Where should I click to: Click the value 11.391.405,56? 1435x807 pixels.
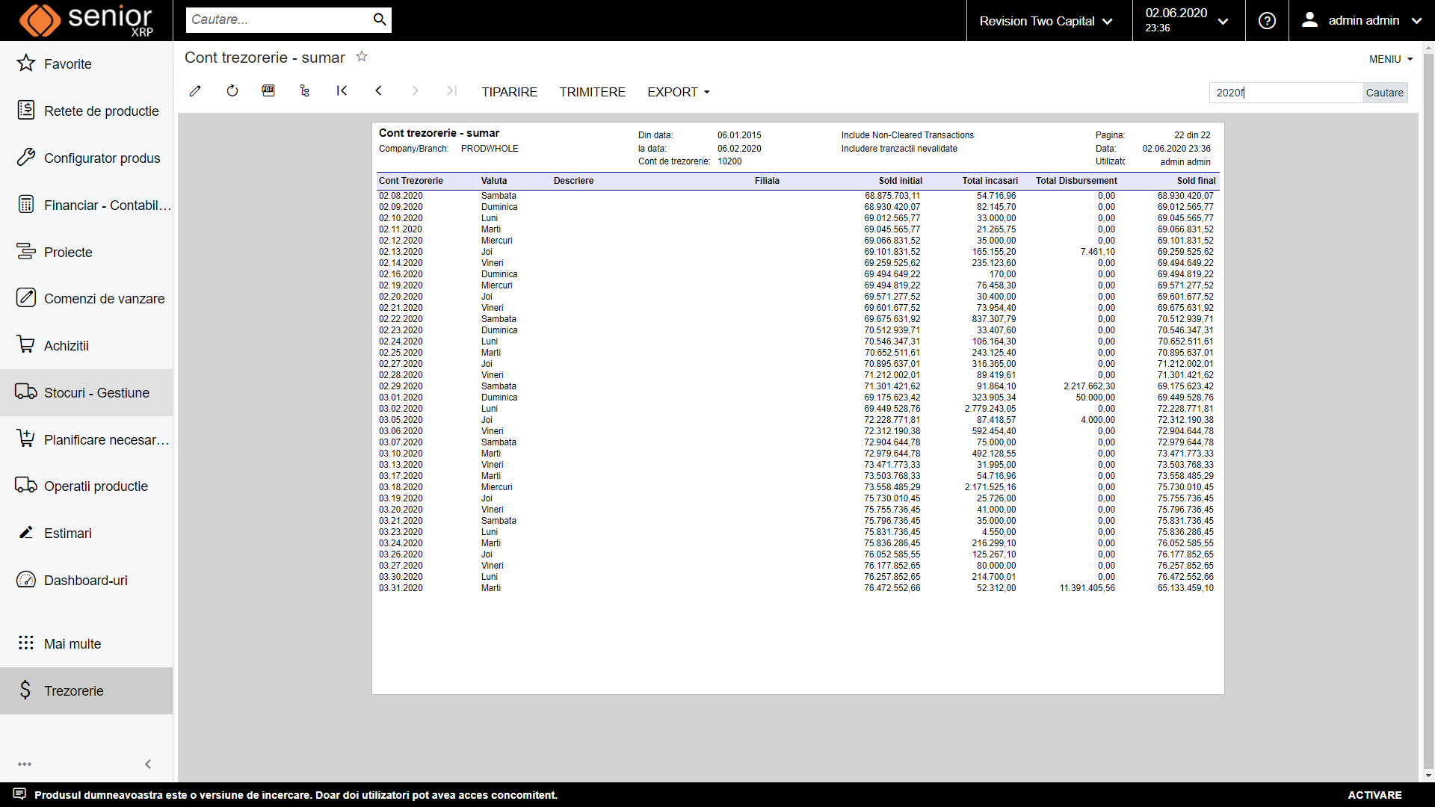click(1087, 589)
